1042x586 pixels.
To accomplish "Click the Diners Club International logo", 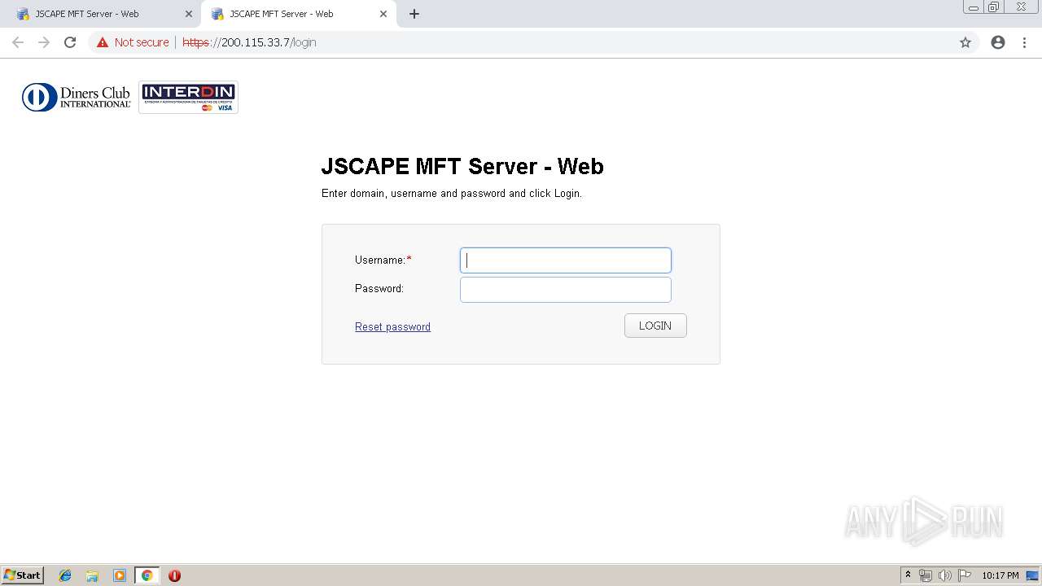I will (x=76, y=97).
